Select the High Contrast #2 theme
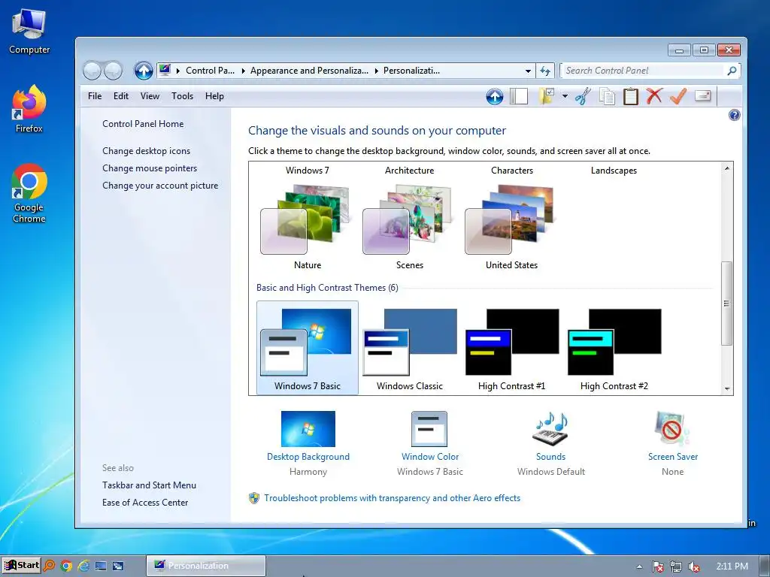 (x=614, y=348)
